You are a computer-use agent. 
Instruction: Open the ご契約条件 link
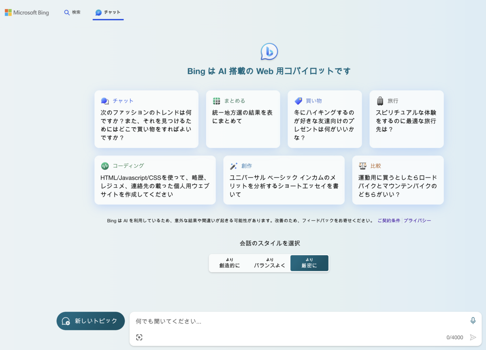(x=389, y=221)
